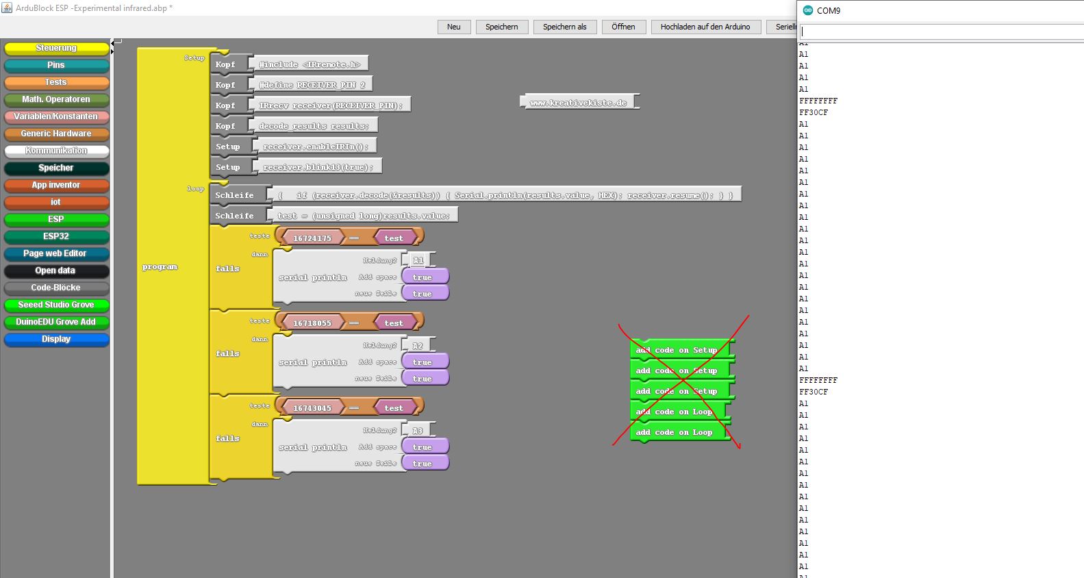Select the #include IRremote.h code block
The height and width of the screenshot is (578, 1084).
coord(310,64)
